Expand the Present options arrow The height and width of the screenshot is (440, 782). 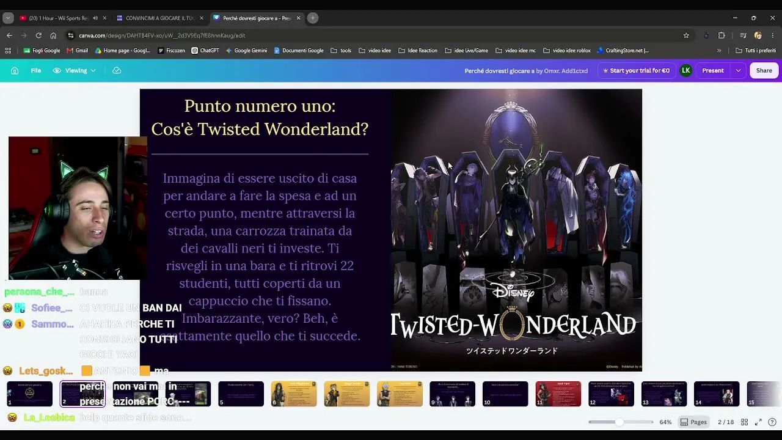point(738,71)
